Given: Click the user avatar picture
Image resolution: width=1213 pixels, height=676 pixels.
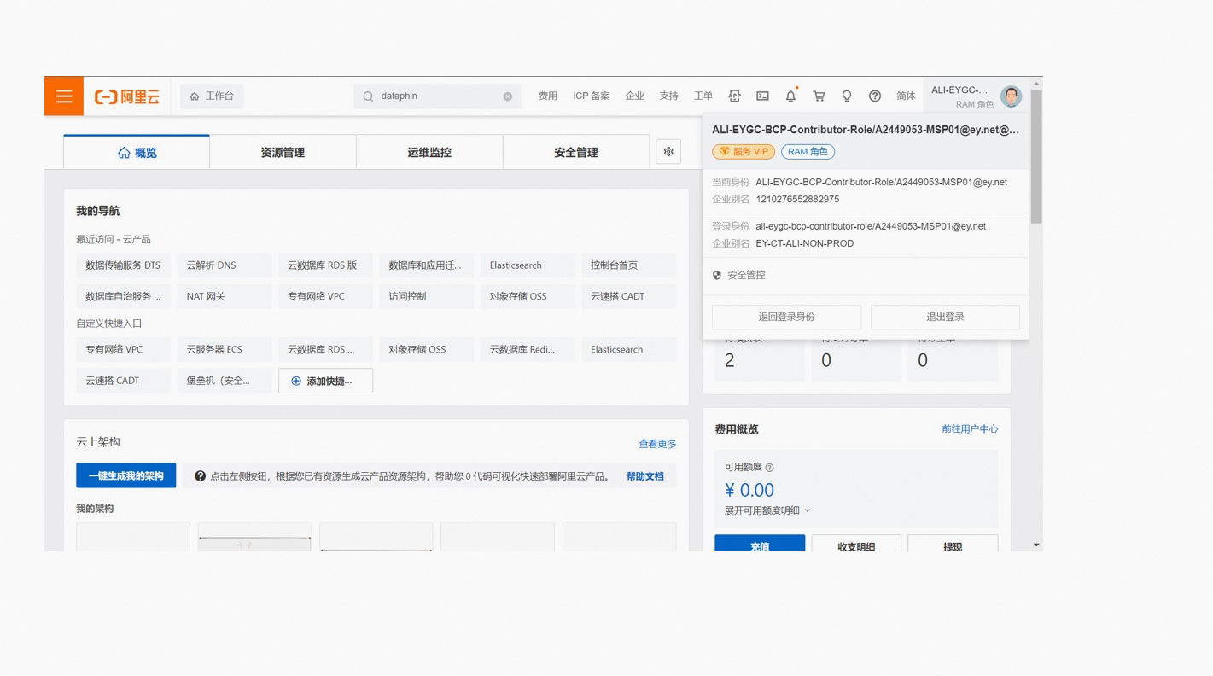Looking at the screenshot, I should [1012, 96].
